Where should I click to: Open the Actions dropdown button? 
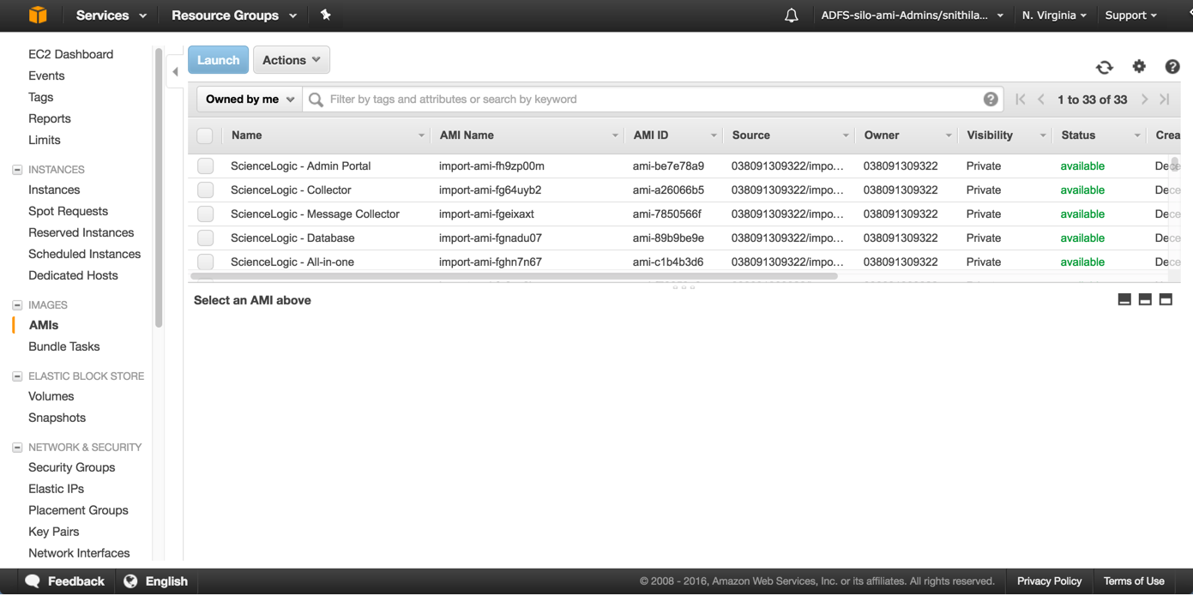[x=292, y=60]
